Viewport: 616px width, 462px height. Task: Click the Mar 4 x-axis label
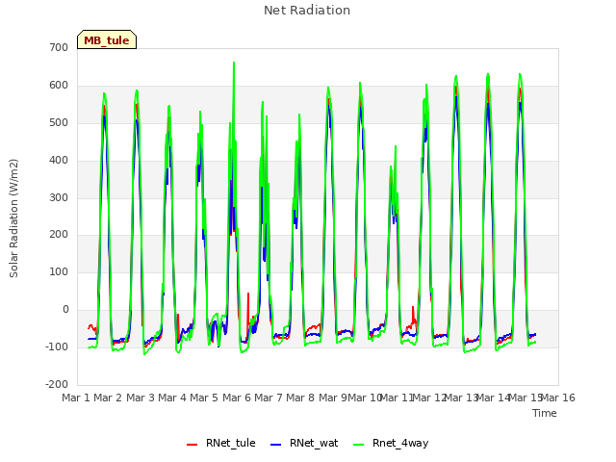tap(172, 398)
